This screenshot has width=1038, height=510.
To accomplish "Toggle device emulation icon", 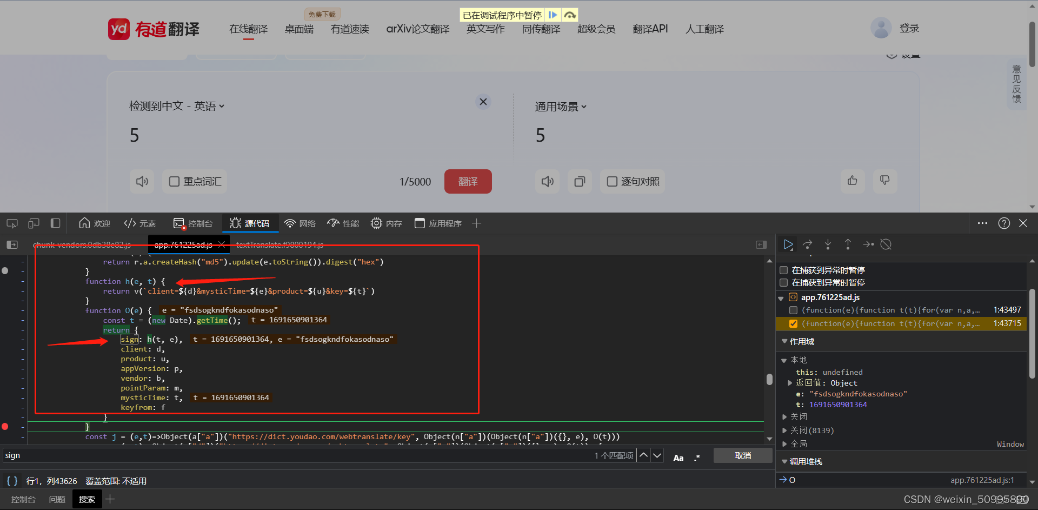I will pyautogui.click(x=34, y=223).
